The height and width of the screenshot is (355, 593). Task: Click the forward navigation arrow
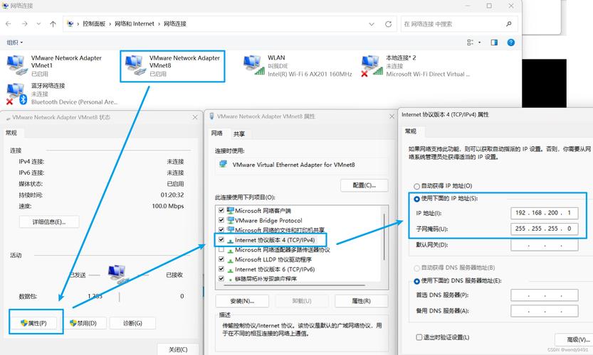tap(25, 23)
